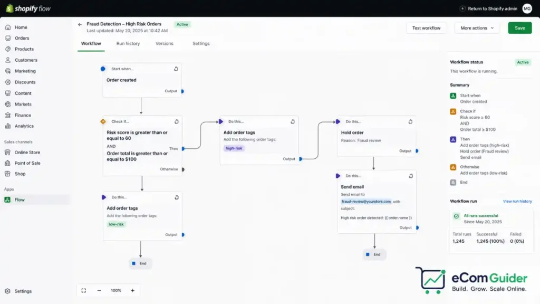Image resolution: width=540 pixels, height=304 pixels.
Task: Click the End summary icon
Action: pos(453,183)
